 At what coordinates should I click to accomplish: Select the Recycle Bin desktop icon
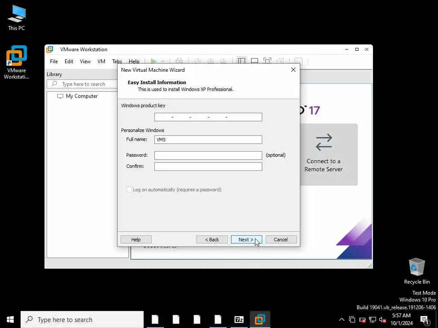tap(417, 271)
